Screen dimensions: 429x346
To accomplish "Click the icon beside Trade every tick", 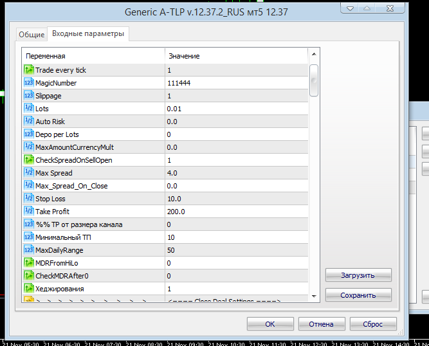I will click(x=29, y=70).
